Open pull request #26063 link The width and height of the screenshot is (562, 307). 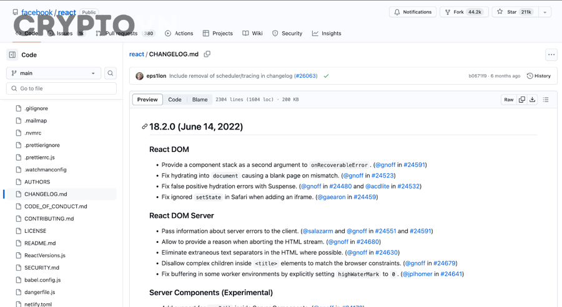[x=306, y=76]
